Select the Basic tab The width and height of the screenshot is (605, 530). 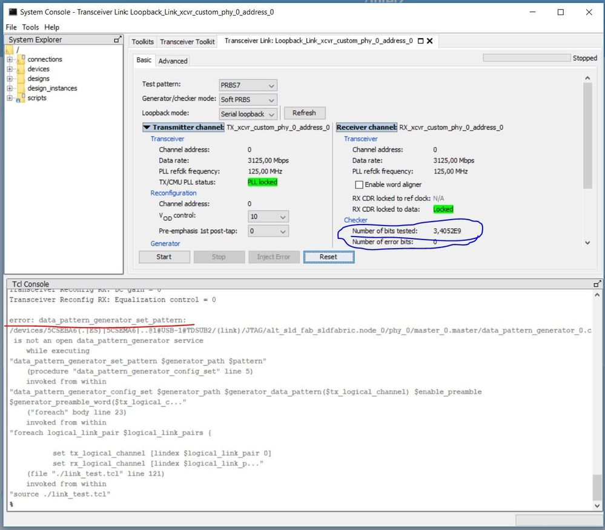click(x=144, y=60)
